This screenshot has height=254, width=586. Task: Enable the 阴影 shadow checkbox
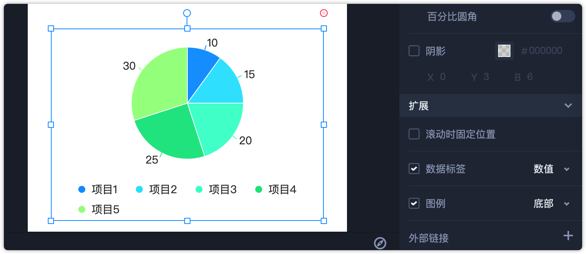click(414, 51)
